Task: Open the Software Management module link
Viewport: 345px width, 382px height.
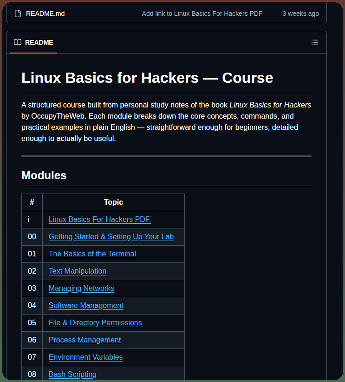Action: click(86, 306)
